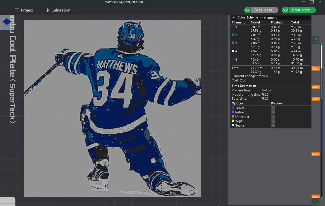Click the topmost Color change marker
Image resolution: width=325 pixels, height=206 pixels.
pos(316,69)
